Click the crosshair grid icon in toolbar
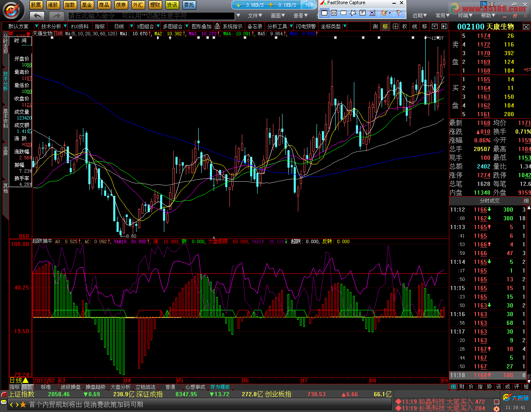This screenshot has width=531, height=412. pos(395,26)
